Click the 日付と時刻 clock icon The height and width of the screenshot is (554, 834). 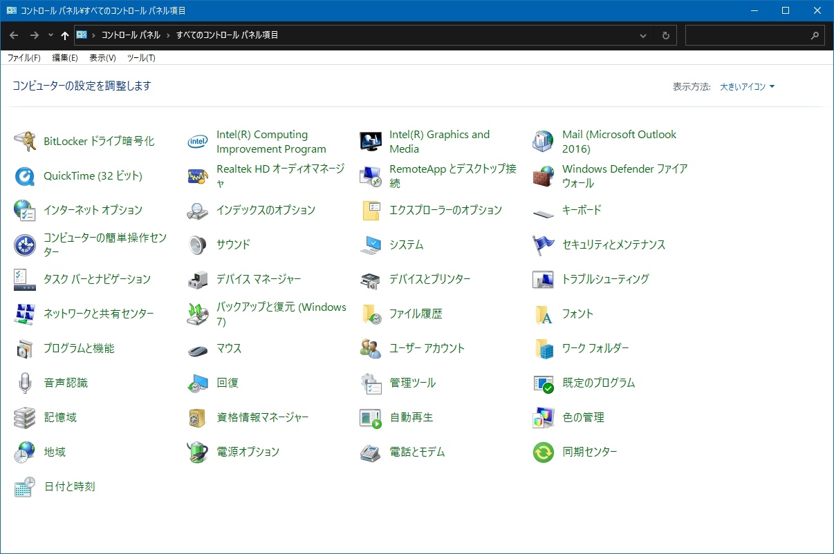tap(25, 487)
